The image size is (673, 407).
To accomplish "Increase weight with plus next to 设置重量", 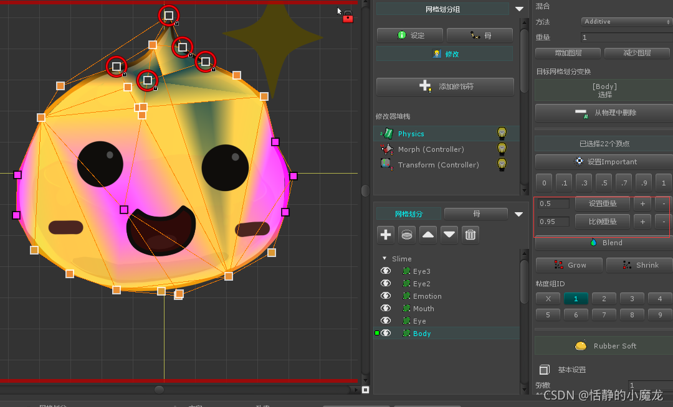I will pos(642,203).
